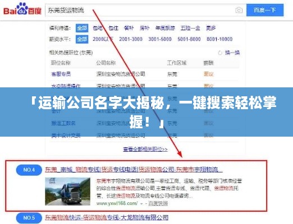Click the 薪酬 column header
This screenshot has height=224, width=293.
tap(208, 63)
